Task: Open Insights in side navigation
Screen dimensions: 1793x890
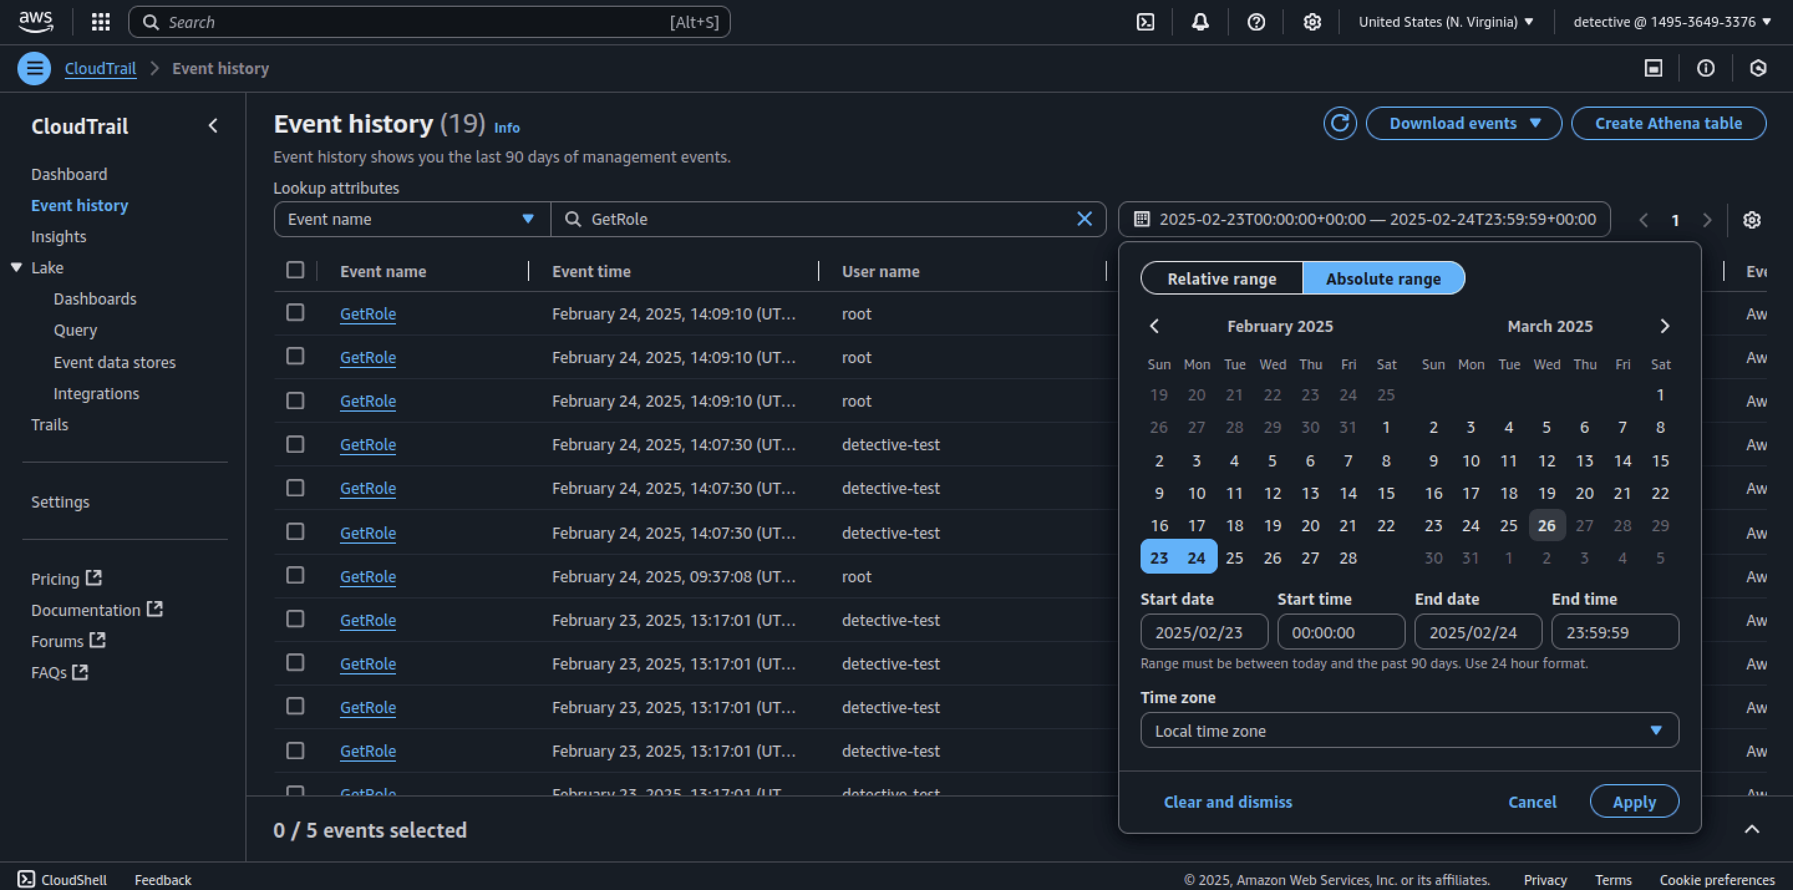Action: 59,237
